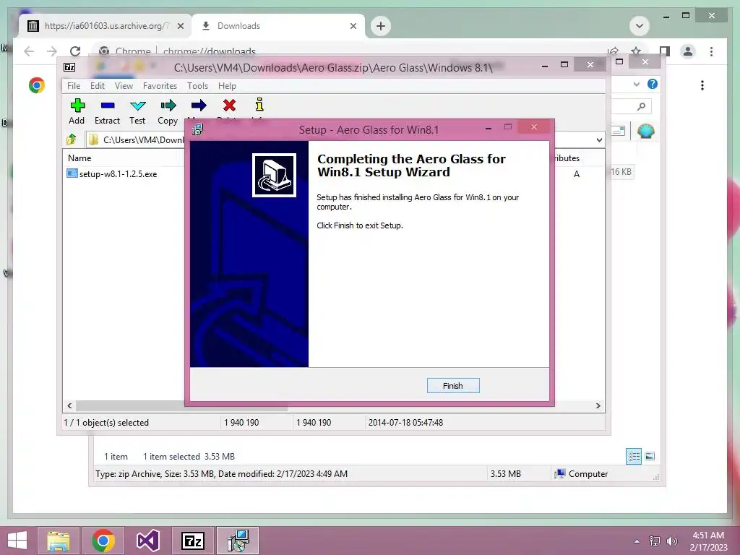740x555 pixels.
Task: Expand the Explorer ribbon chevron
Action: coord(637,84)
